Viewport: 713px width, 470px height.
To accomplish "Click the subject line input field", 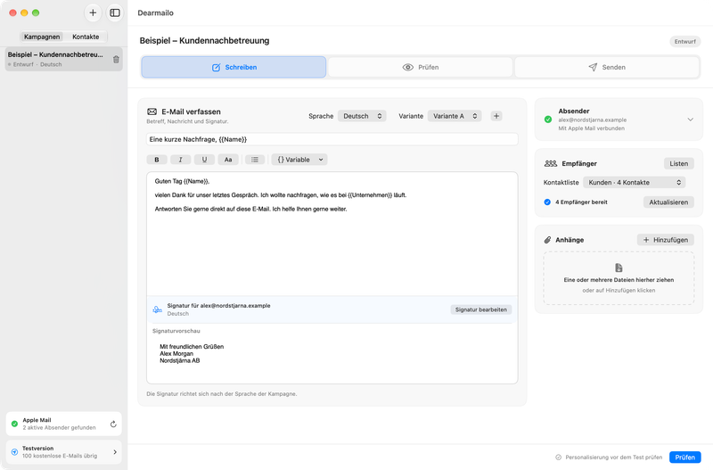I will (x=332, y=139).
